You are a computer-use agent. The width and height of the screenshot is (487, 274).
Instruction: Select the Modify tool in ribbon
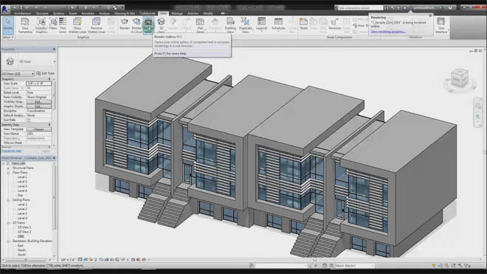click(8, 25)
